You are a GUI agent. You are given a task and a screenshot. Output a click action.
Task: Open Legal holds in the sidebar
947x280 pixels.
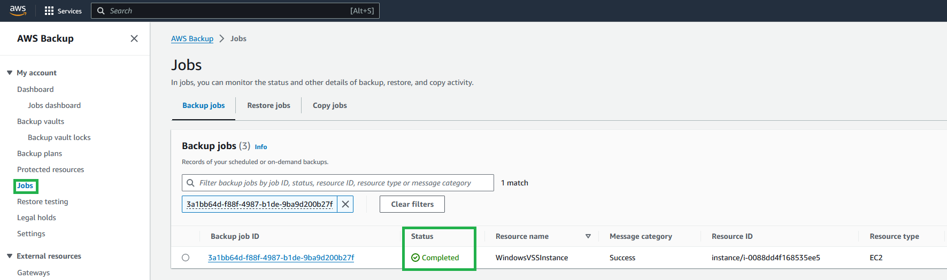coord(36,217)
